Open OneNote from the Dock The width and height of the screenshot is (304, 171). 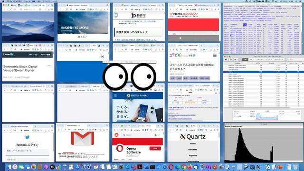pyautogui.click(x=208, y=167)
